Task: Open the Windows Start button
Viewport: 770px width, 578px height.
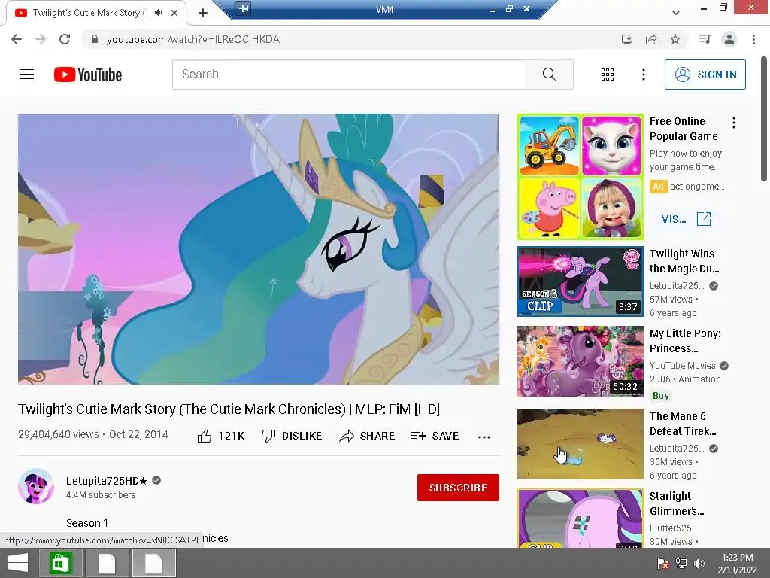Action: pos(18,563)
